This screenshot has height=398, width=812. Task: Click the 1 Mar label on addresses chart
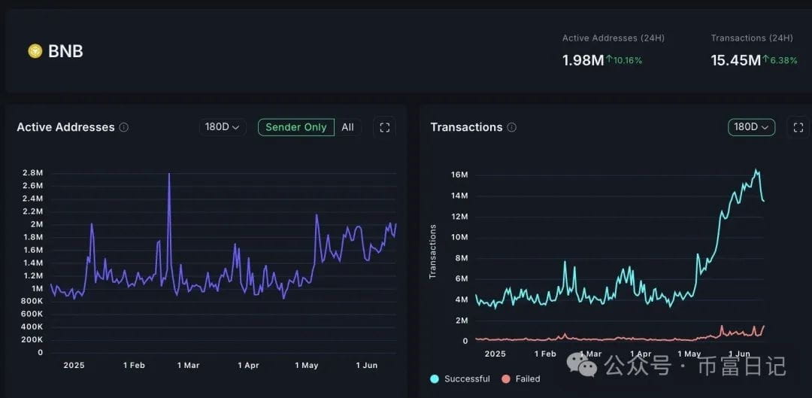pyautogui.click(x=189, y=366)
